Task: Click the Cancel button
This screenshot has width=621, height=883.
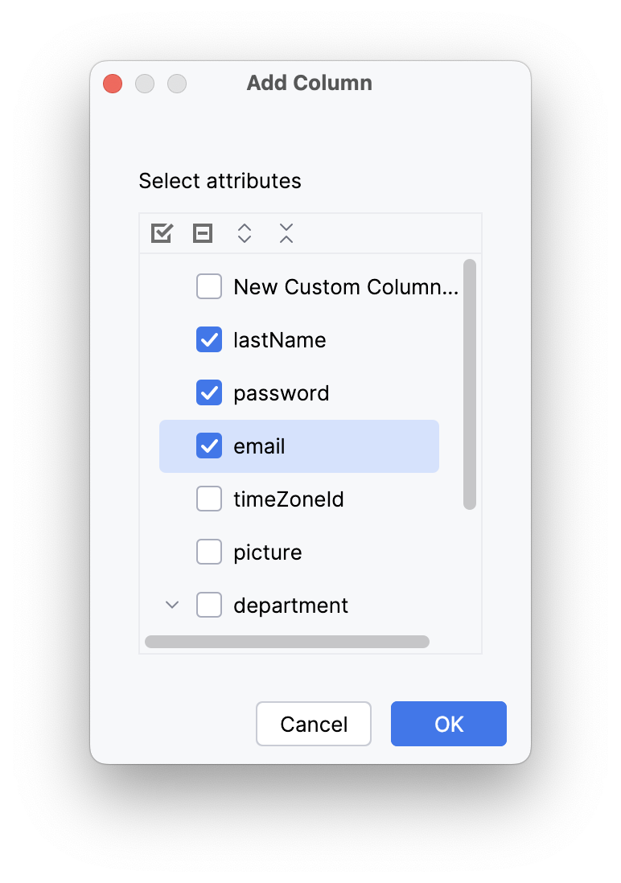Action: [313, 724]
